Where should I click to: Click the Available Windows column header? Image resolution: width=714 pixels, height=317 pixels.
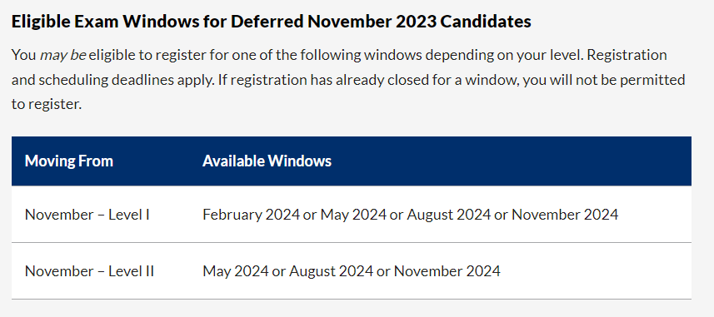click(267, 161)
